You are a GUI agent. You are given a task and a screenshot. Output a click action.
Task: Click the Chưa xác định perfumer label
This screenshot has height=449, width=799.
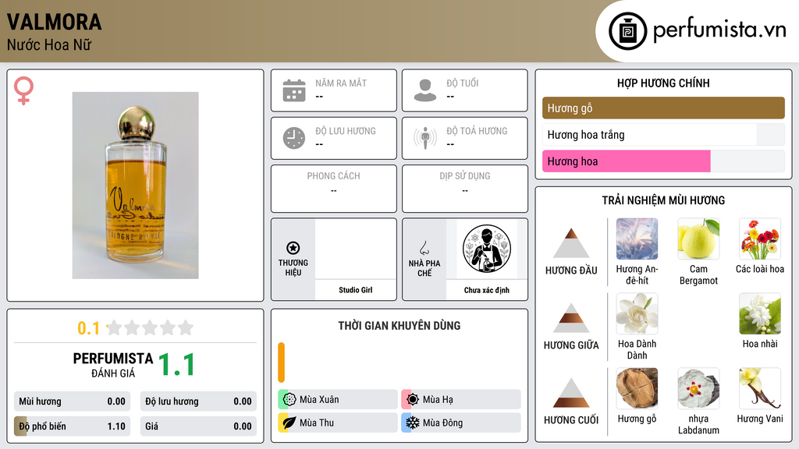pyautogui.click(x=487, y=290)
